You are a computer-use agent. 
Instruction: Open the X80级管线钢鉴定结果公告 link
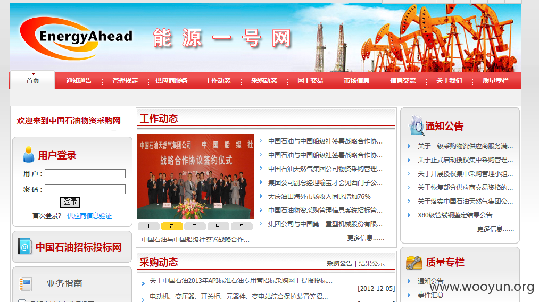(455, 215)
